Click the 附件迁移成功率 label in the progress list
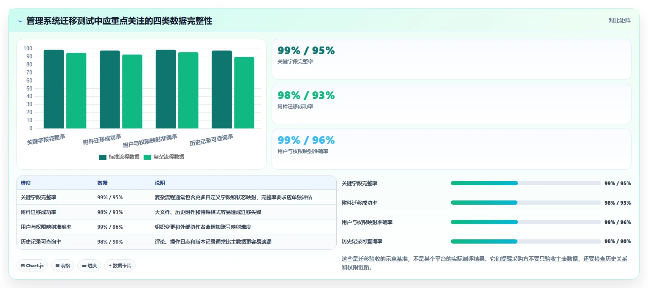This screenshot has height=288, width=648. 359,203
